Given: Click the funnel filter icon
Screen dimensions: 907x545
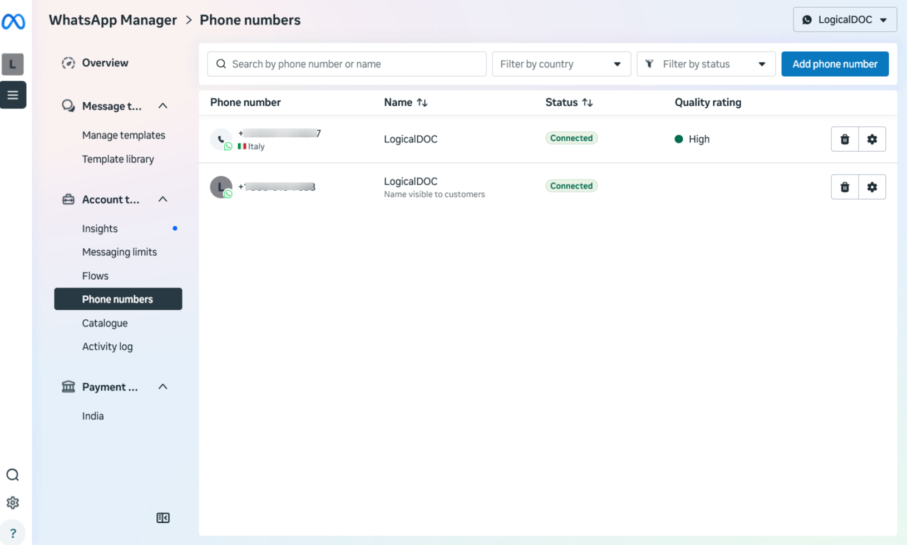Looking at the screenshot, I should point(649,64).
